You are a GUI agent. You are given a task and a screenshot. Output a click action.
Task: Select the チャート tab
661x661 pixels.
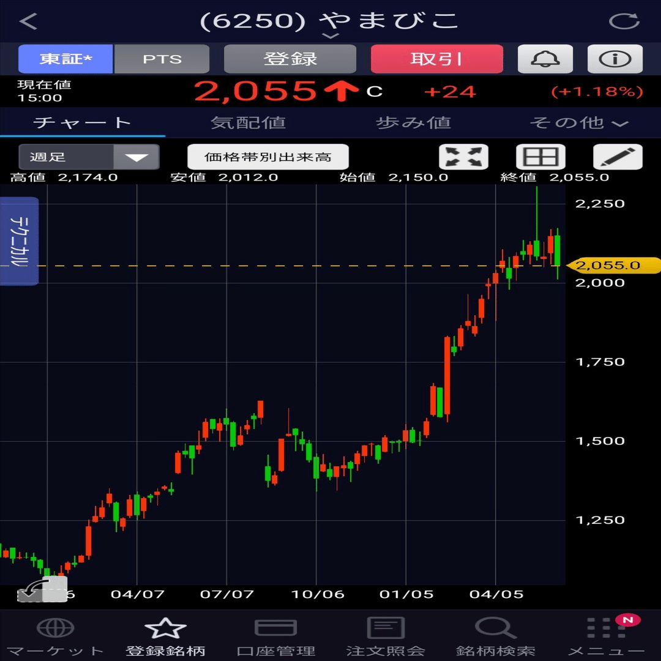[83, 122]
